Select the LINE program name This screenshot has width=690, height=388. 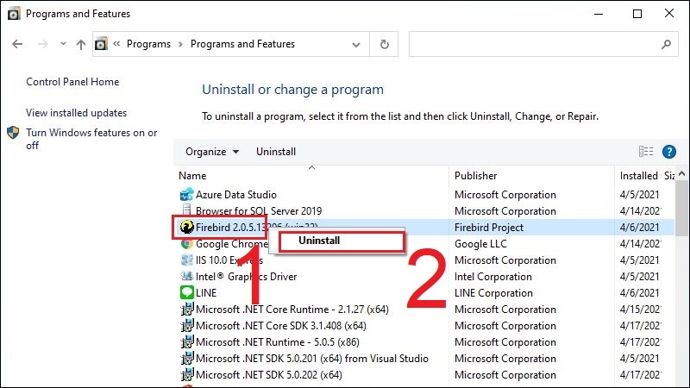pyautogui.click(x=206, y=293)
